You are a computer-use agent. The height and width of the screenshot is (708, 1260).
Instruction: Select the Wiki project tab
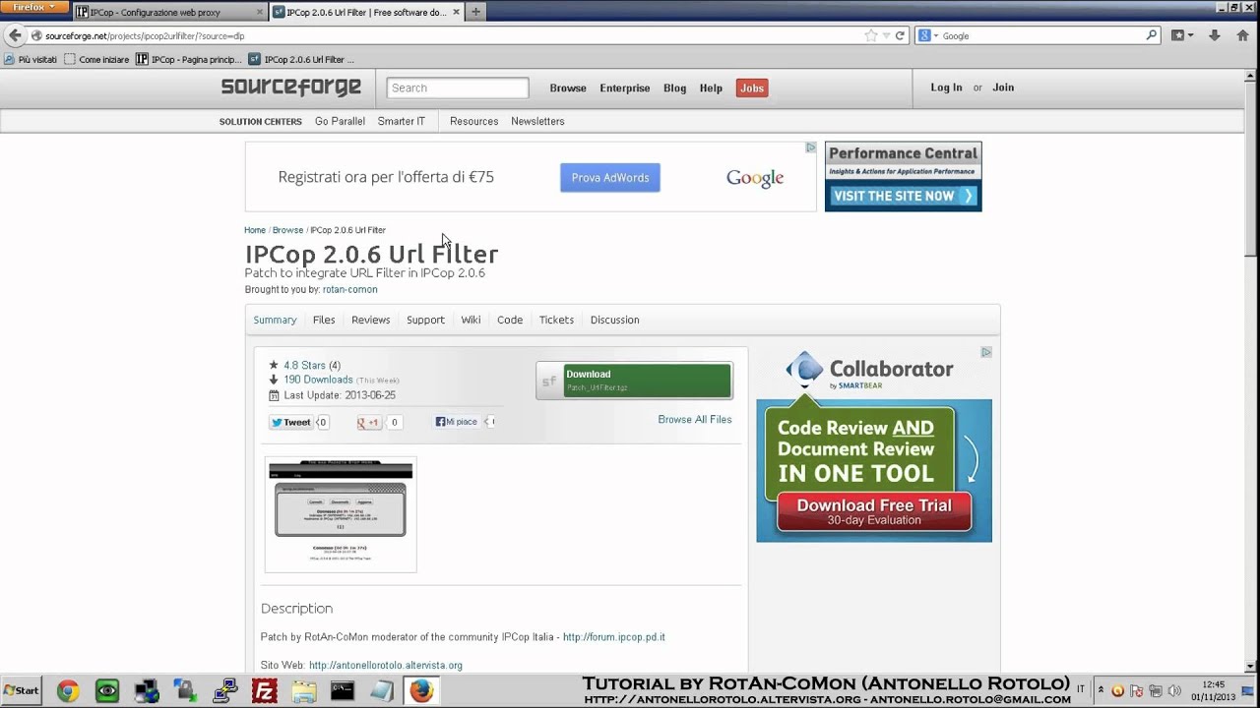471,320
